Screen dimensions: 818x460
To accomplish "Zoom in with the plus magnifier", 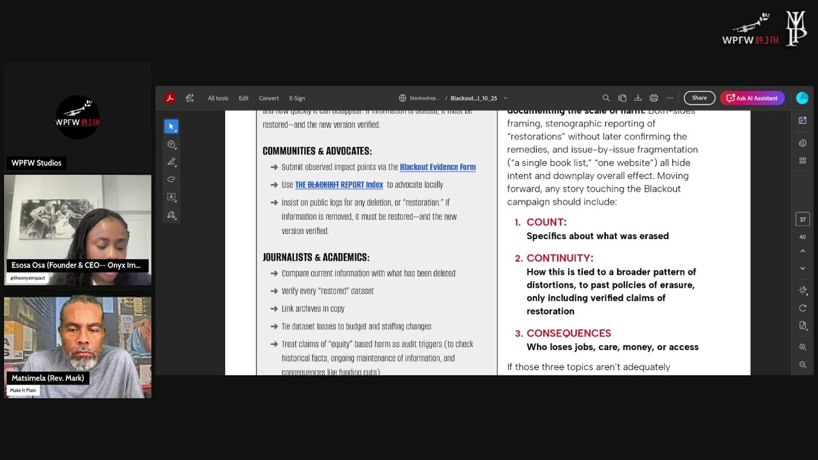I will point(803,347).
